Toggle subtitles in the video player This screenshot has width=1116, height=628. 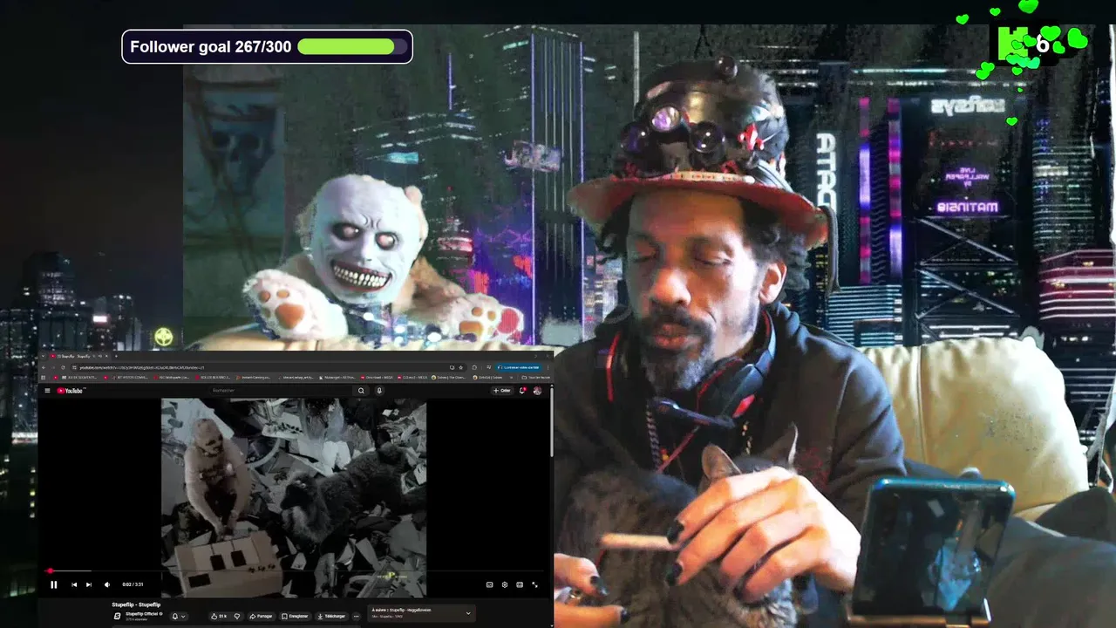click(489, 584)
